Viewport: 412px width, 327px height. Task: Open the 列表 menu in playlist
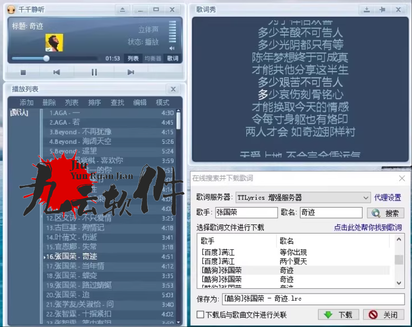[x=72, y=102]
